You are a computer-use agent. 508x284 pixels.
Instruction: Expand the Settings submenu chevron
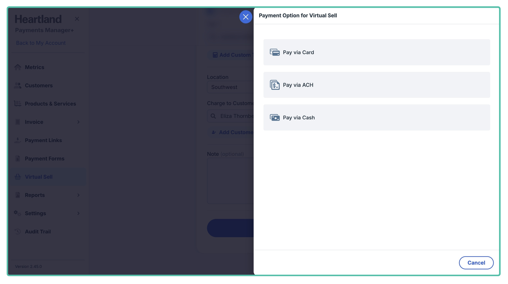tap(78, 213)
